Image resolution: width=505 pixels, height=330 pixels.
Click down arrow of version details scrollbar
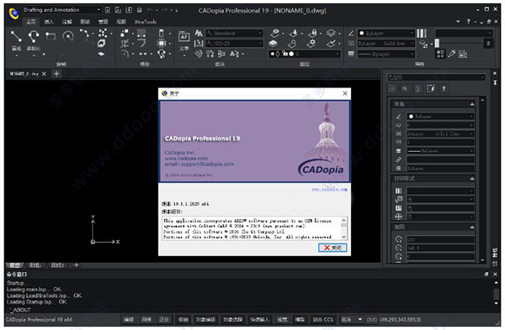pyautogui.click(x=343, y=237)
